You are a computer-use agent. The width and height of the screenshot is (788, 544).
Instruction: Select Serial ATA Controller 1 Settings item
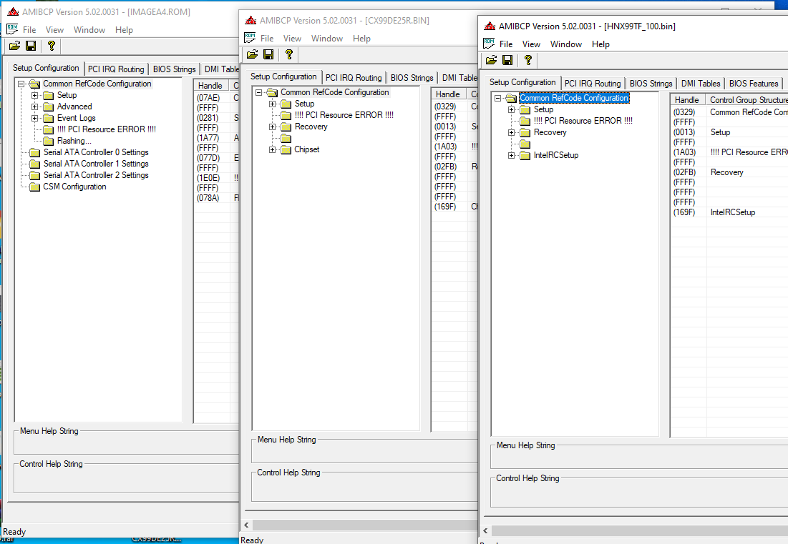[x=96, y=164]
